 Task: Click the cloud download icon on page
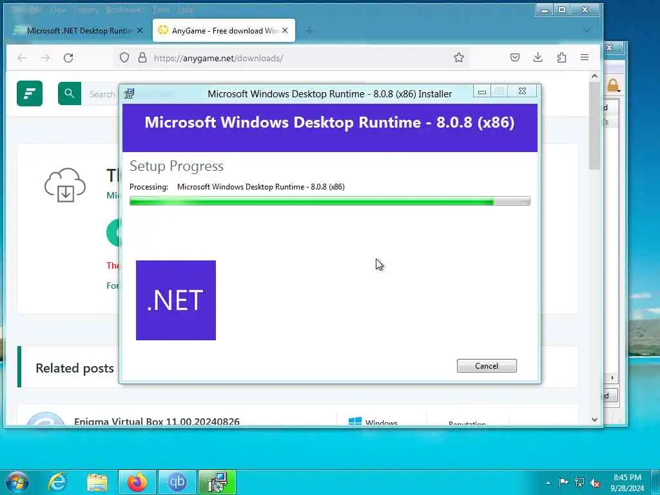[65, 185]
